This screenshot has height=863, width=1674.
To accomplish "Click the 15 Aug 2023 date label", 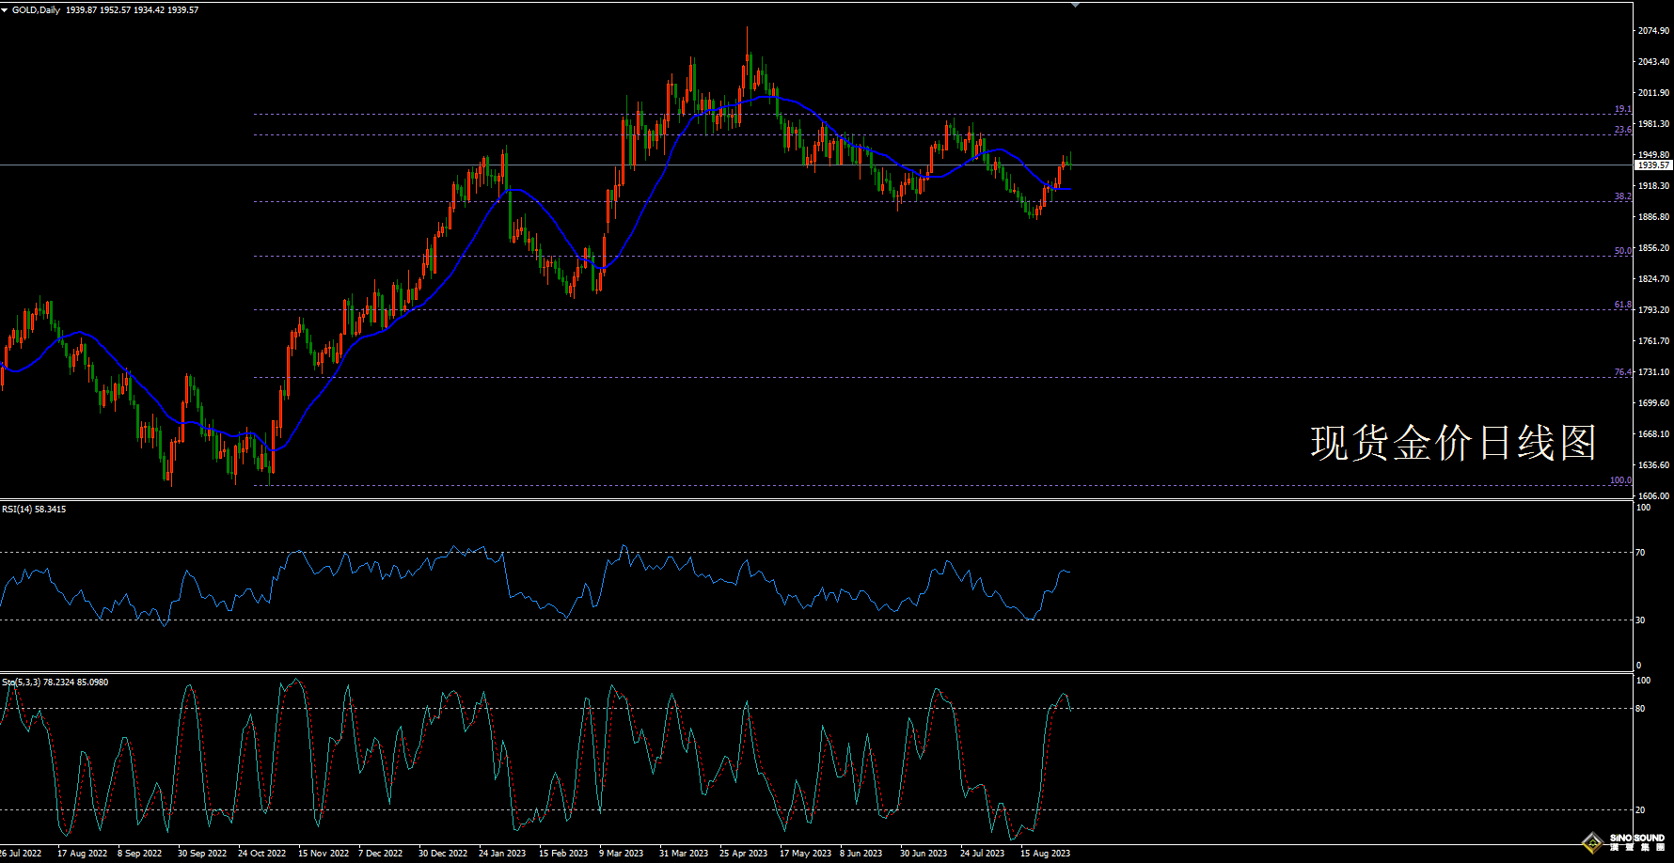I will click(x=1045, y=854).
